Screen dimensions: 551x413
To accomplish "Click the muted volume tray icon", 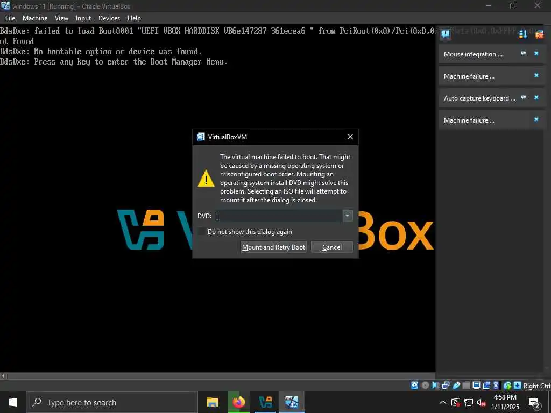I will coord(481,402).
